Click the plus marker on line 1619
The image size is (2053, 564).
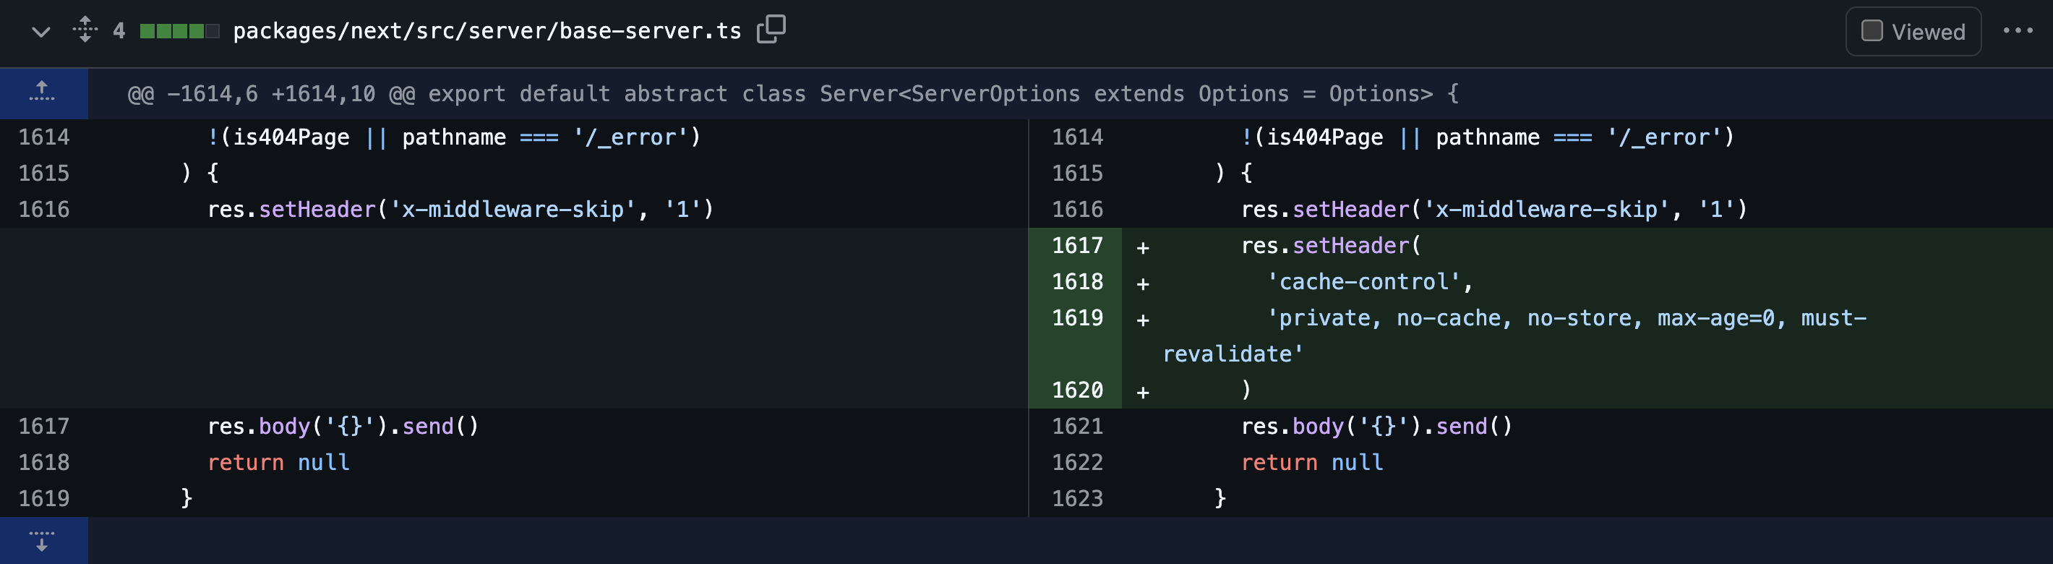pyautogui.click(x=1143, y=320)
